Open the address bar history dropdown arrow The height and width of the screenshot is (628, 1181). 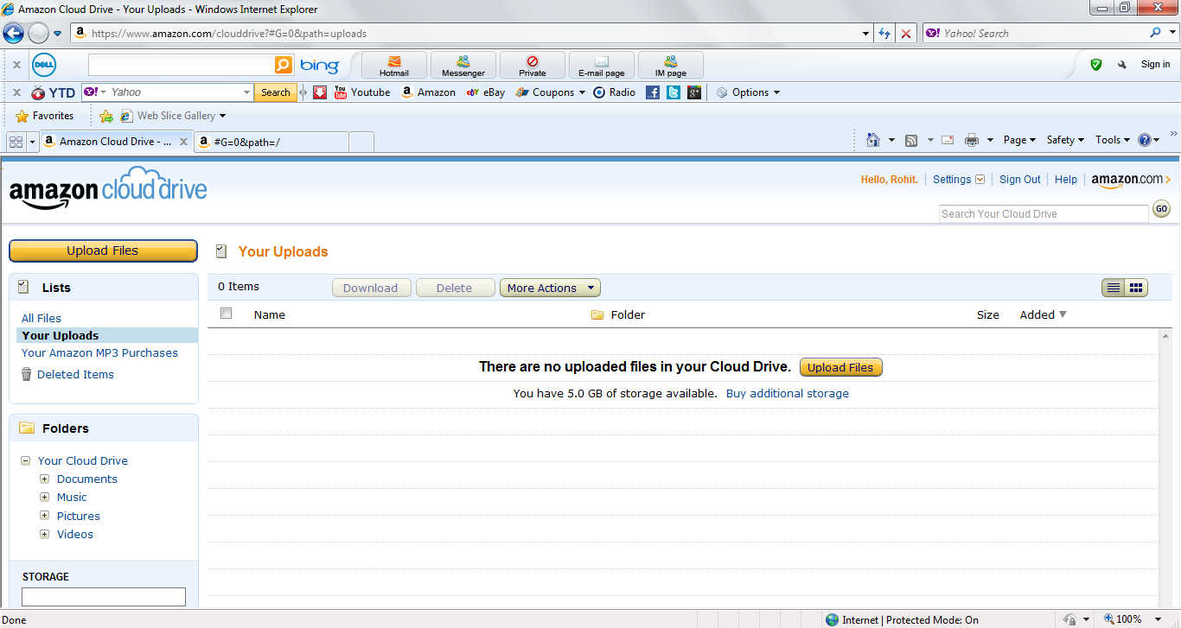tap(866, 34)
